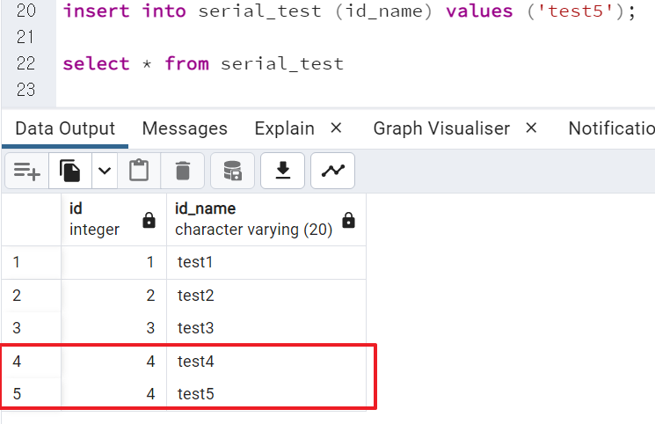
Task: Click the Download results icon
Action: coord(283,171)
